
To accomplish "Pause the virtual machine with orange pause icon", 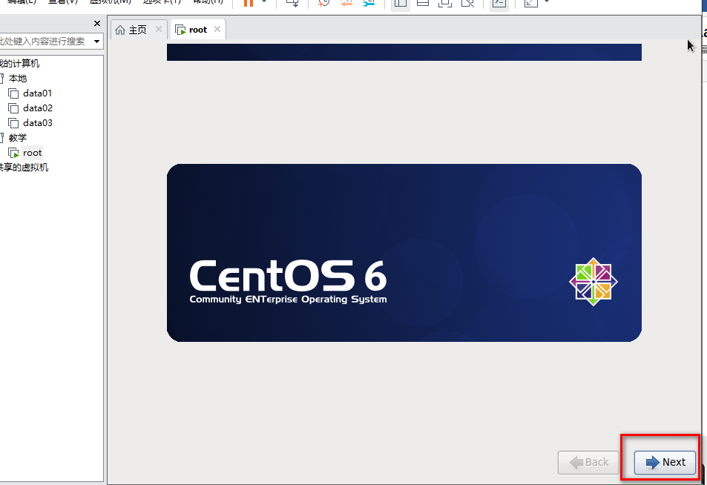I will click(249, 3).
